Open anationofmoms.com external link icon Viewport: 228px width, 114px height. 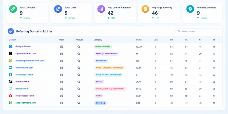tap(62, 103)
